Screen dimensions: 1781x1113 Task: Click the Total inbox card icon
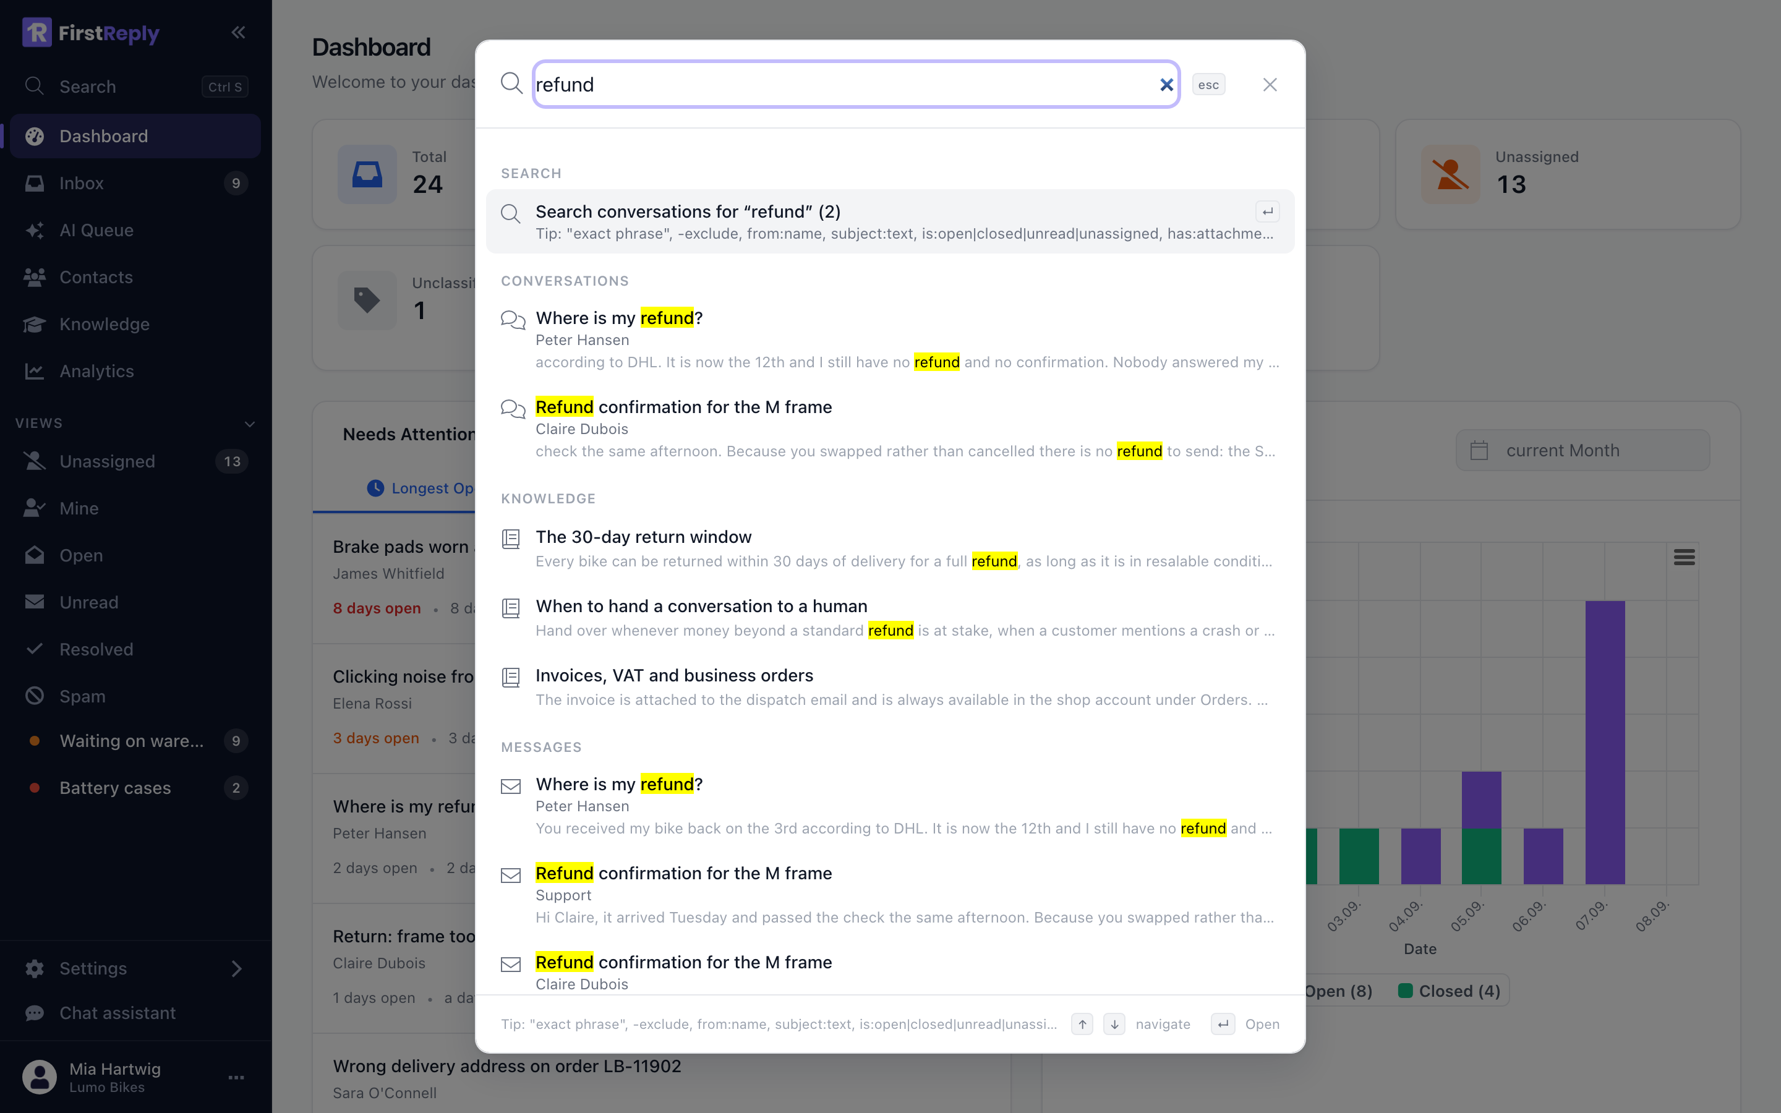pos(367,174)
